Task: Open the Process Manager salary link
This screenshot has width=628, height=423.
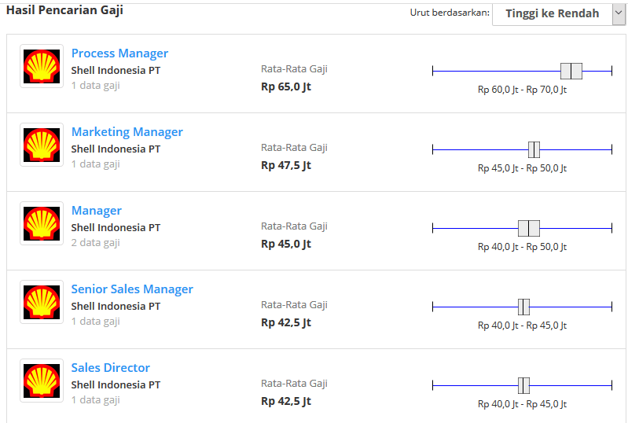Action: (119, 53)
